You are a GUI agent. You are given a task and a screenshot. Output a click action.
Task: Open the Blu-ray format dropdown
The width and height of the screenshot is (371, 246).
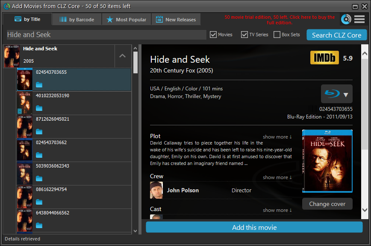pyautogui.click(x=336, y=94)
